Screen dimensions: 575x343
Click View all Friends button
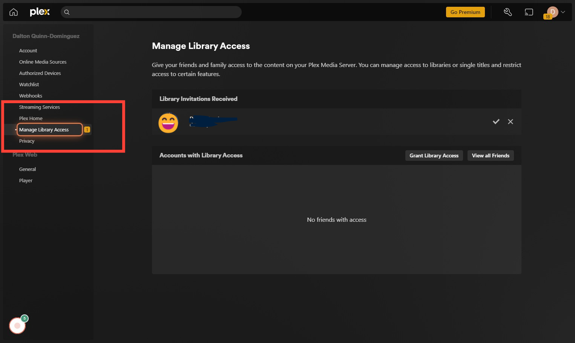point(491,155)
